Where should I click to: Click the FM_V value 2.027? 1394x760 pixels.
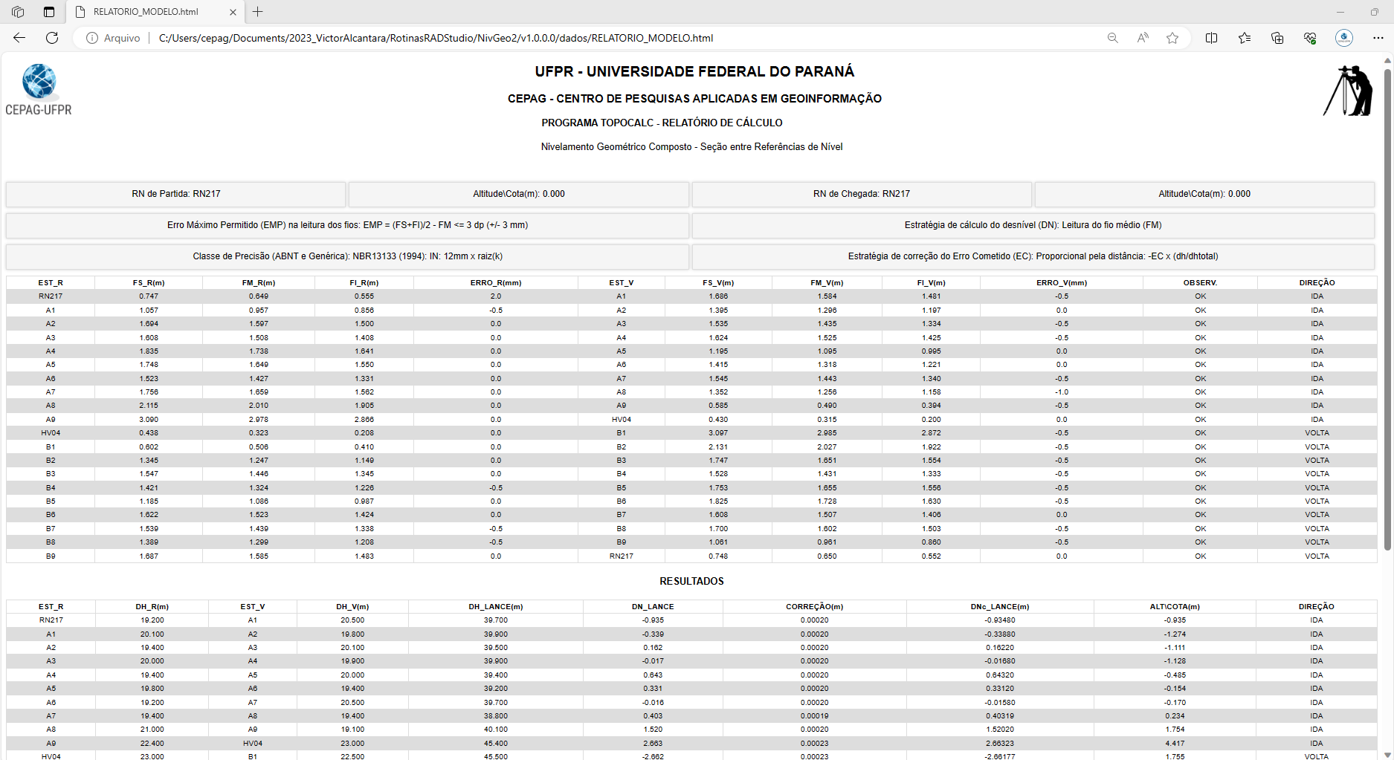pos(827,447)
